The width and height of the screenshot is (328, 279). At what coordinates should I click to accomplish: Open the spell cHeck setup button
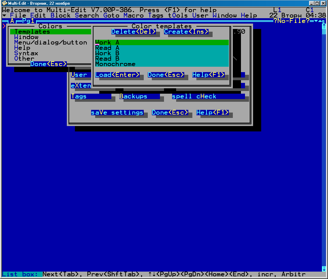pyautogui.click(x=208, y=96)
